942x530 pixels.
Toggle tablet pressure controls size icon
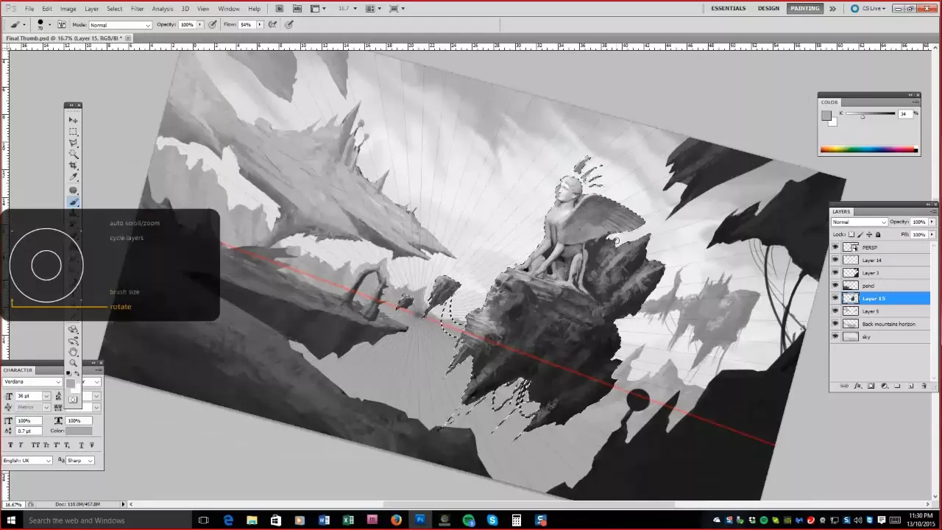click(x=289, y=24)
